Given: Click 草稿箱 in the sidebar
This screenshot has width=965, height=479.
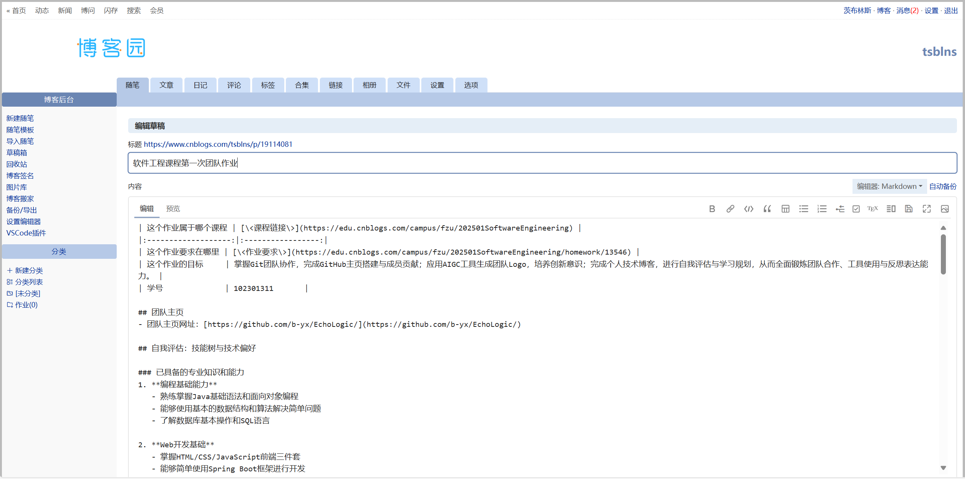Looking at the screenshot, I should (x=16, y=153).
